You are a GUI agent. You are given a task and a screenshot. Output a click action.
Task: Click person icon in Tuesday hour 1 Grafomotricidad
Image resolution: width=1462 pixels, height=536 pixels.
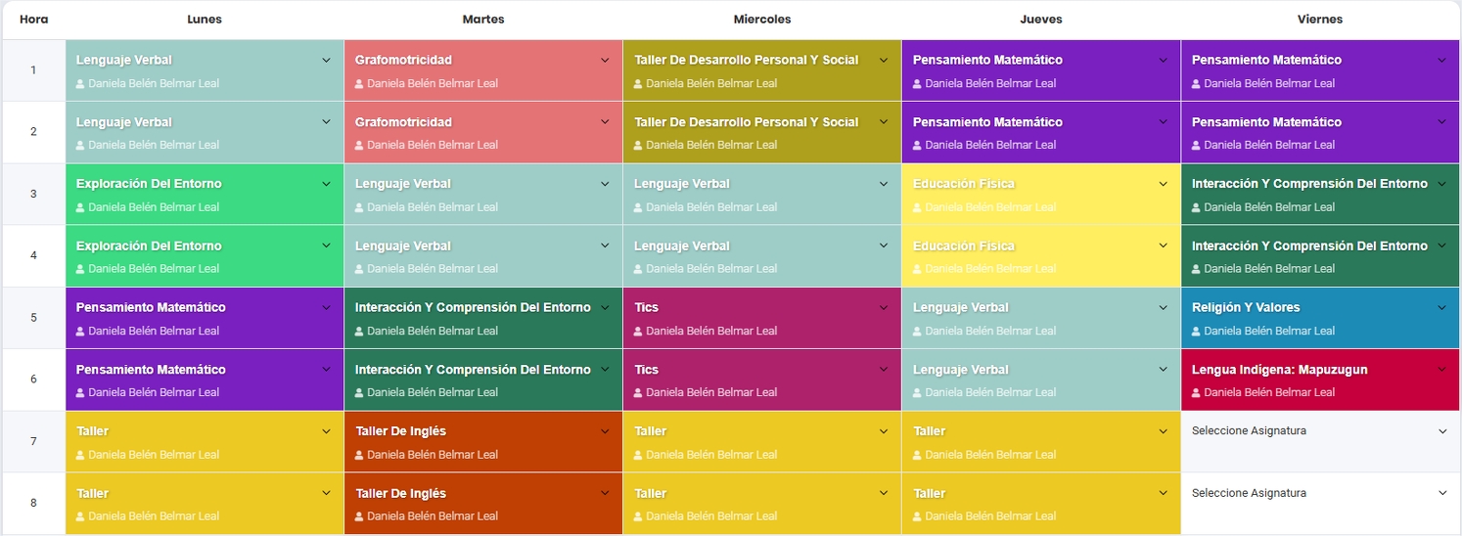click(x=360, y=84)
